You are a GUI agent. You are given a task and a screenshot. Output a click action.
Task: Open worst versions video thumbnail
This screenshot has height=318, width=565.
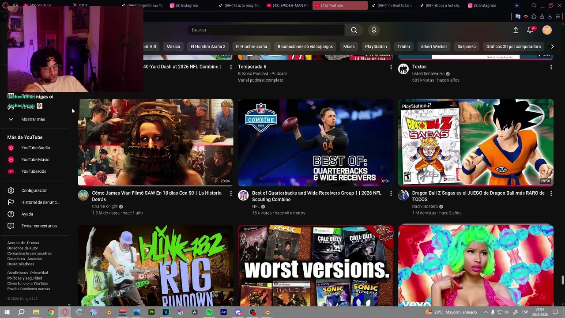(x=316, y=266)
